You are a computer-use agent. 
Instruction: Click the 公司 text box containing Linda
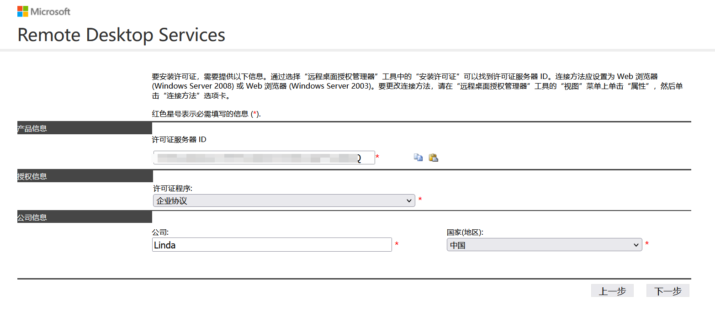click(272, 245)
